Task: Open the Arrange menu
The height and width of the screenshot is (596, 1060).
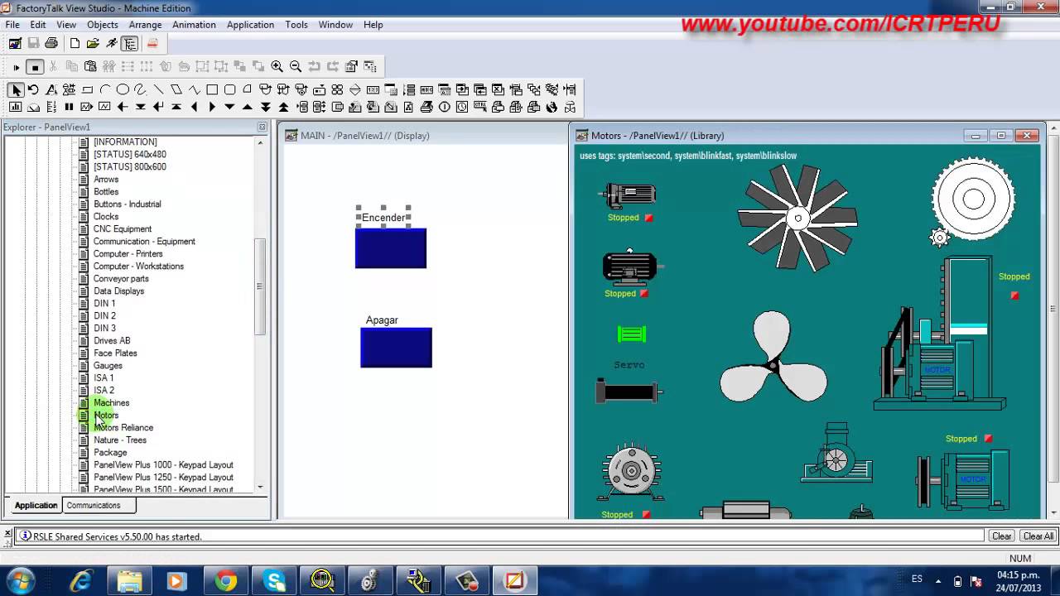Action: click(145, 25)
